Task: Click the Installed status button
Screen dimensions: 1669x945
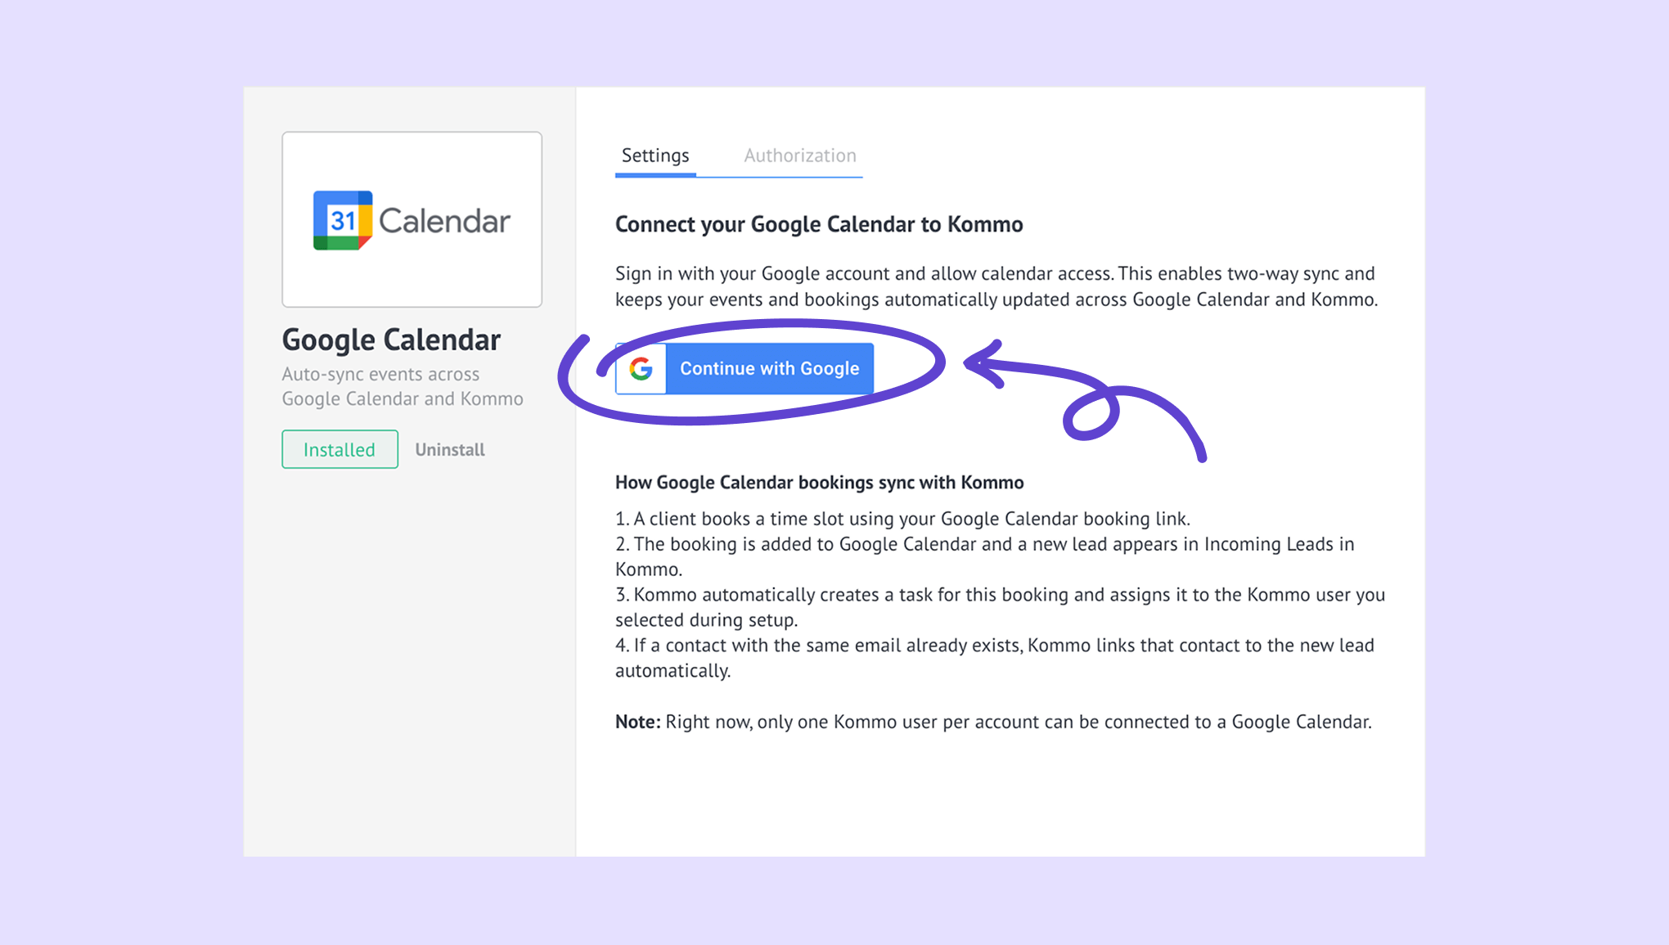Action: coord(340,449)
